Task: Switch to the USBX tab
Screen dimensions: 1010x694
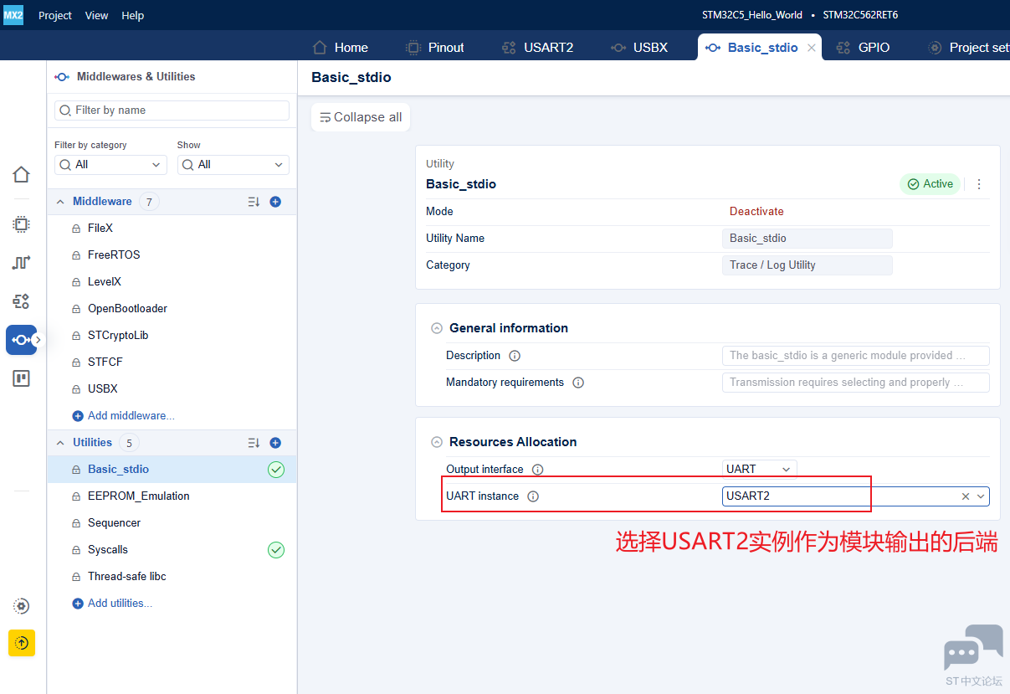Action: (639, 48)
